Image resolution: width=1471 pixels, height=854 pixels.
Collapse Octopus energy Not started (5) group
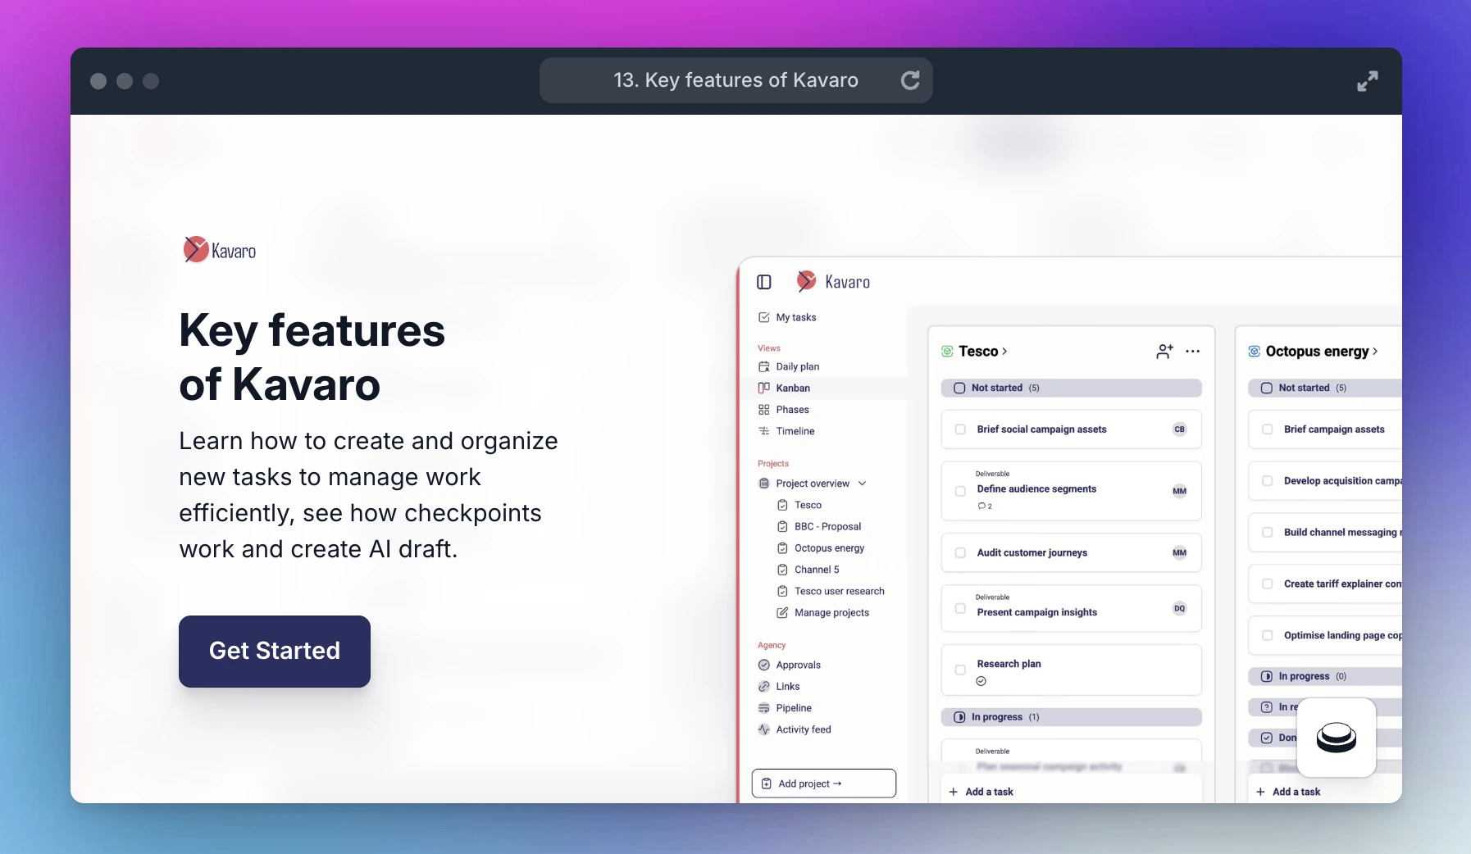click(x=1325, y=388)
